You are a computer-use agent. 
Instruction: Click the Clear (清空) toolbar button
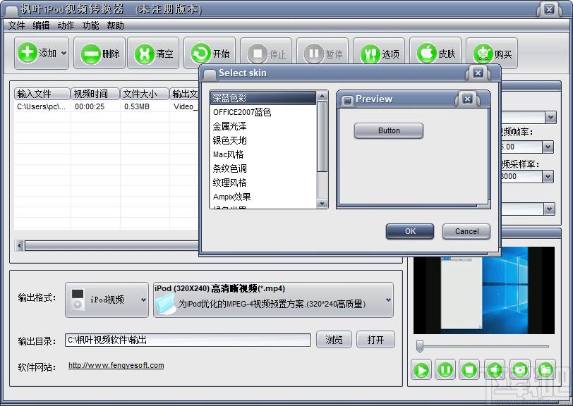coord(154,54)
